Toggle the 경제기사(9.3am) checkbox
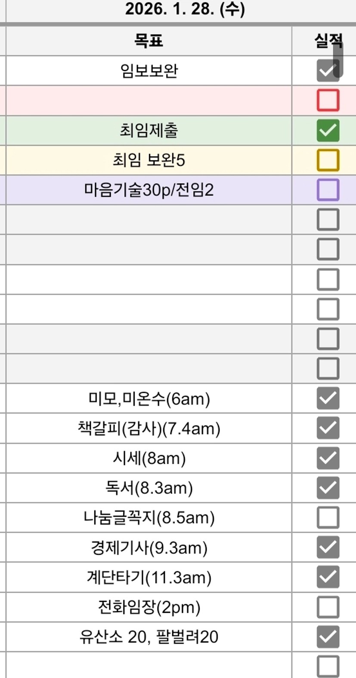356x678 pixels. tap(328, 547)
